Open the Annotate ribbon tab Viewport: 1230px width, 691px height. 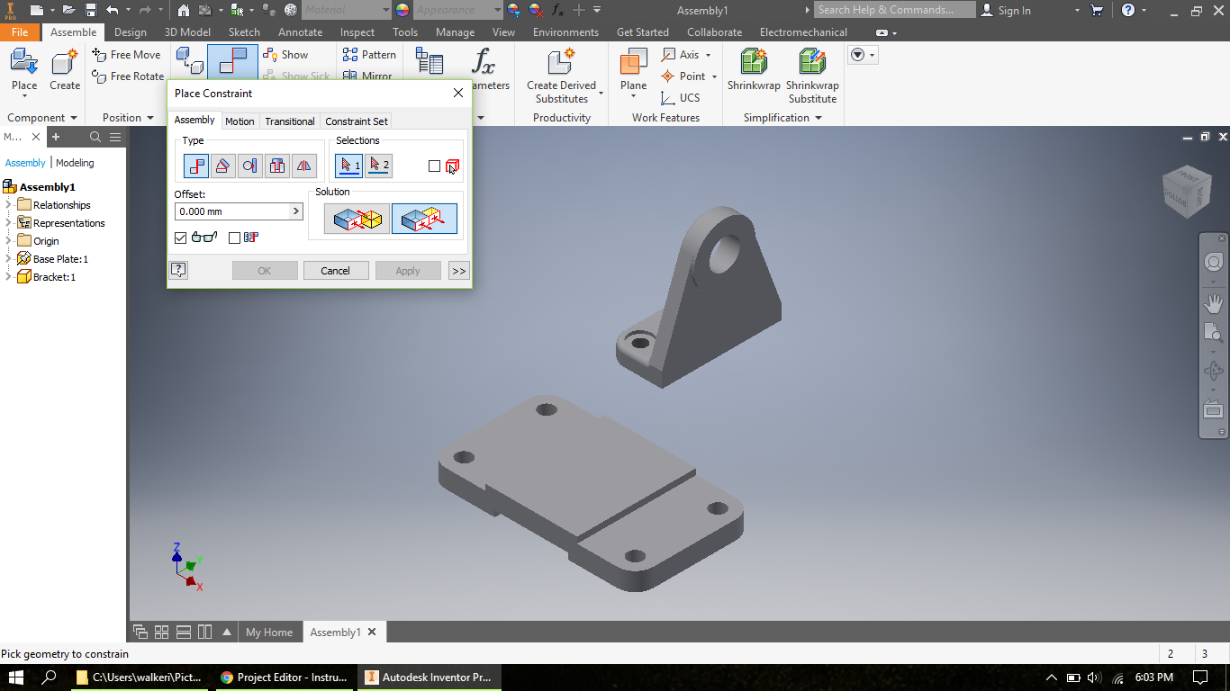tap(300, 31)
